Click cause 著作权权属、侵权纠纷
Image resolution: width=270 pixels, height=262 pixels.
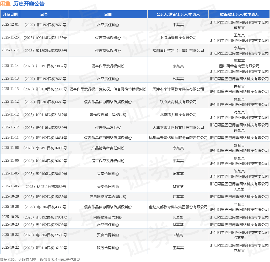pos(108,115)
